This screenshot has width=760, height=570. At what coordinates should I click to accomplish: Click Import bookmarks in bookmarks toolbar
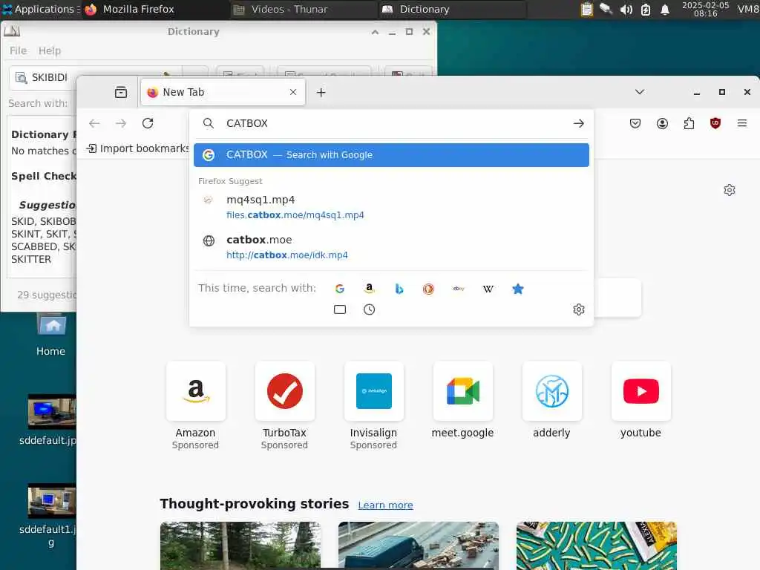click(137, 148)
